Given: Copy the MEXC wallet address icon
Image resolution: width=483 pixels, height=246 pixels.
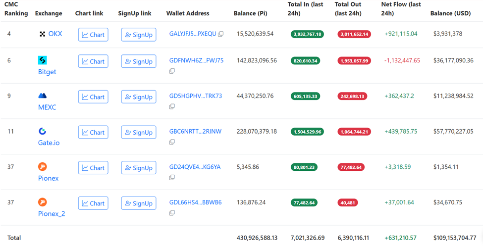Looking at the screenshot, I should pos(172,106).
